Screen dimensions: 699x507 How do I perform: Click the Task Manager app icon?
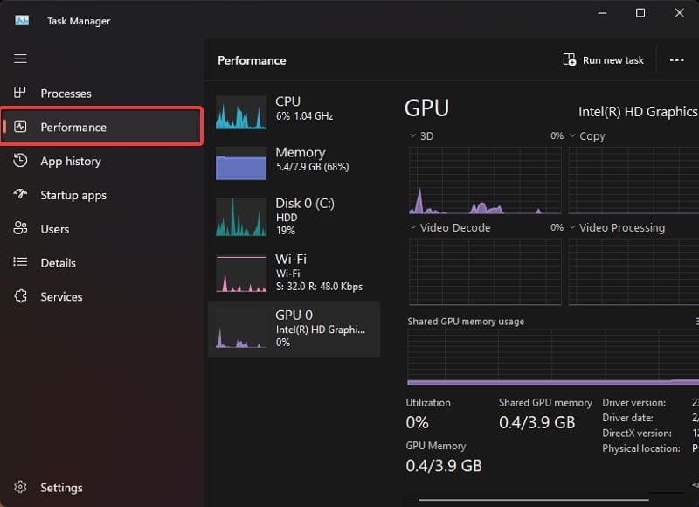point(20,20)
